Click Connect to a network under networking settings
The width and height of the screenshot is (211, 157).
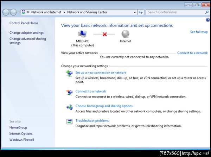(91, 91)
